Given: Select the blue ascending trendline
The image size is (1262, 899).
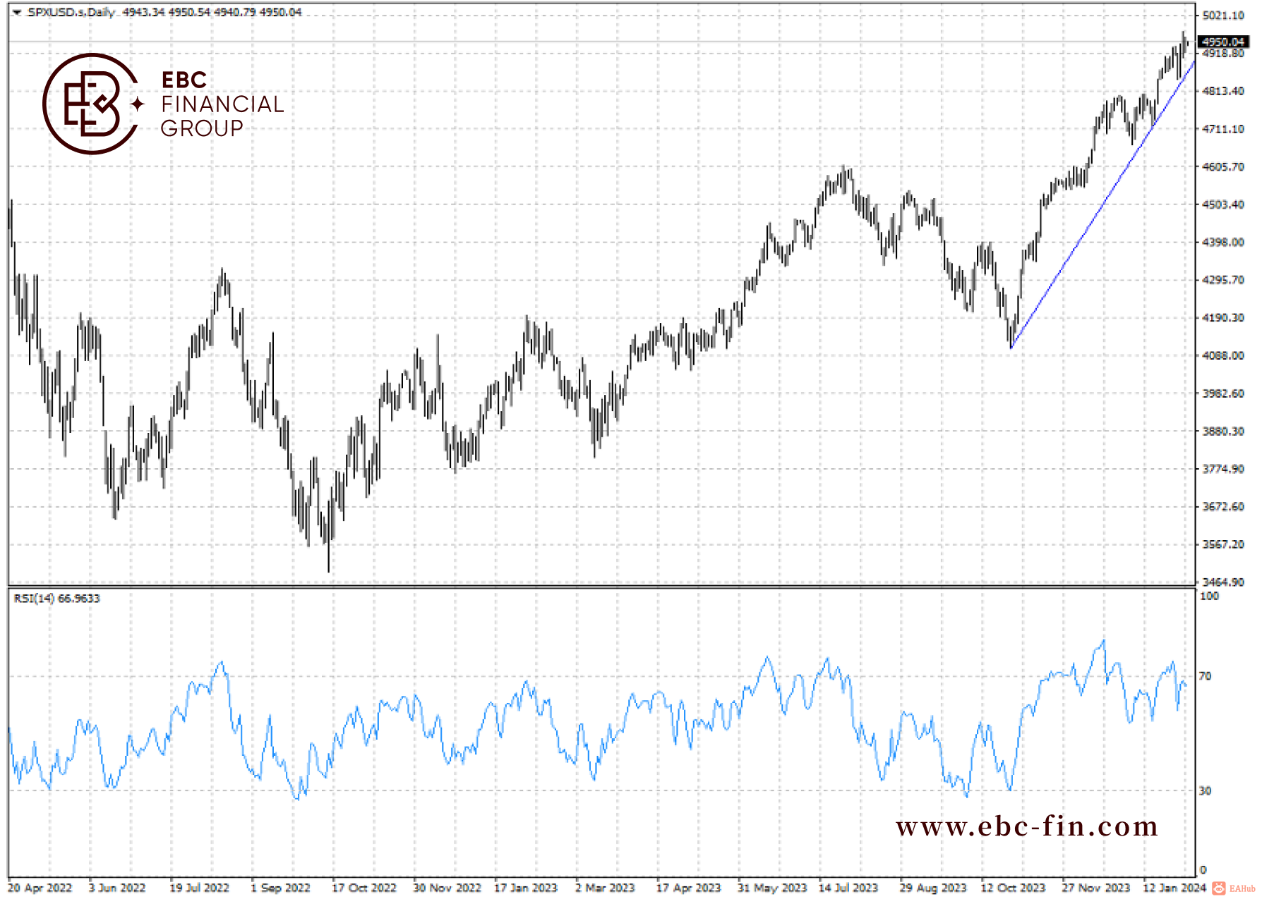Looking at the screenshot, I should click(x=1103, y=204).
